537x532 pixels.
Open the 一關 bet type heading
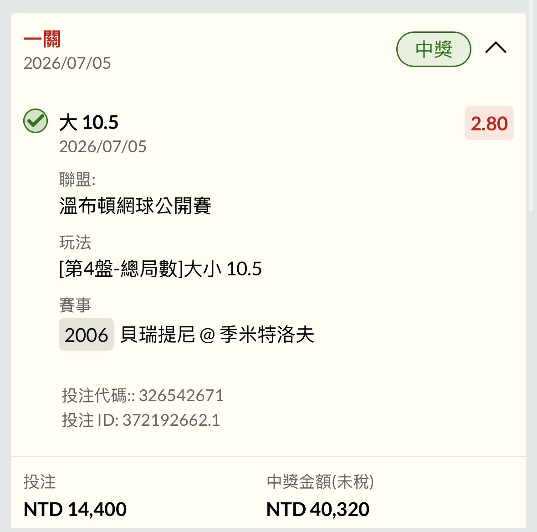coord(42,39)
